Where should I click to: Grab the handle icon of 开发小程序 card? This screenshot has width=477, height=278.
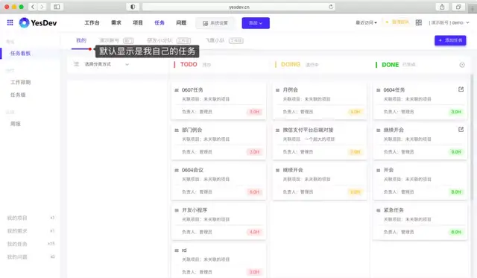[x=177, y=210]
